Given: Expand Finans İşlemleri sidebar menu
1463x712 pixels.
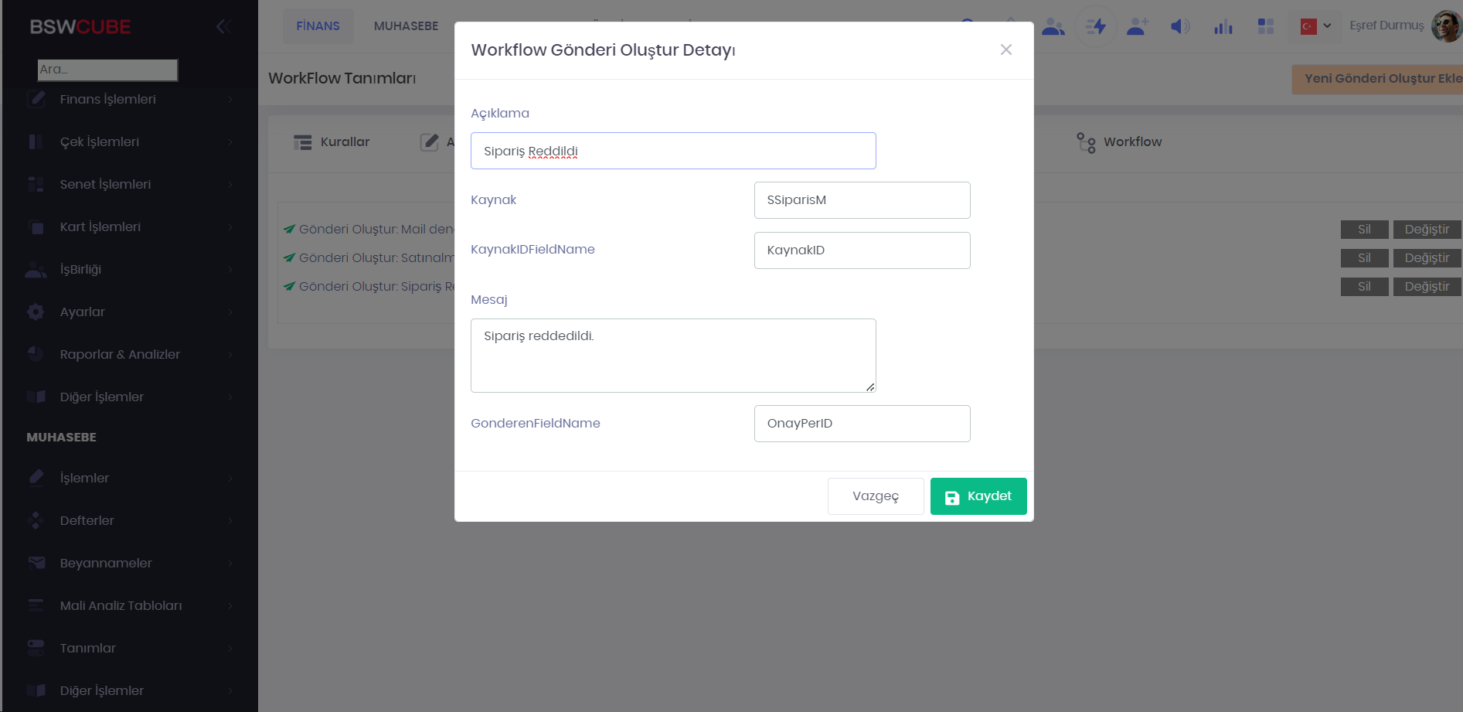Looking at the screenshot, I should click(108, 99).
